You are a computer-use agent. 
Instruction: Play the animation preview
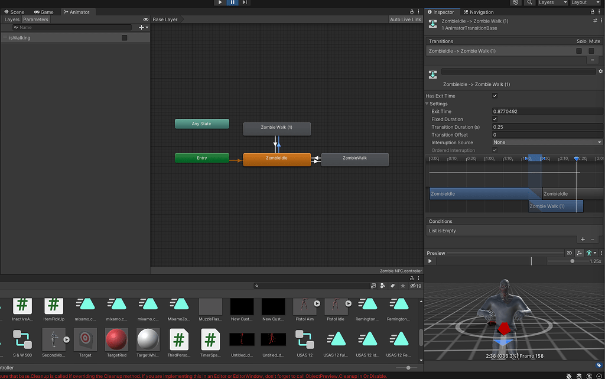coord(430,261)
